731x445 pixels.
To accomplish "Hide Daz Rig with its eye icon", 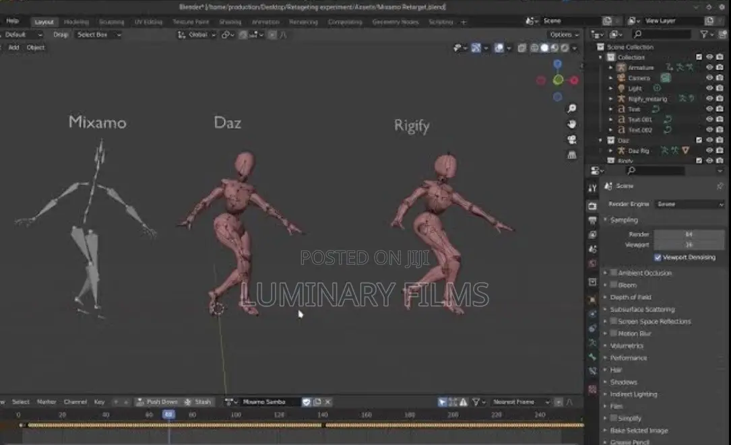I will 709,151.
